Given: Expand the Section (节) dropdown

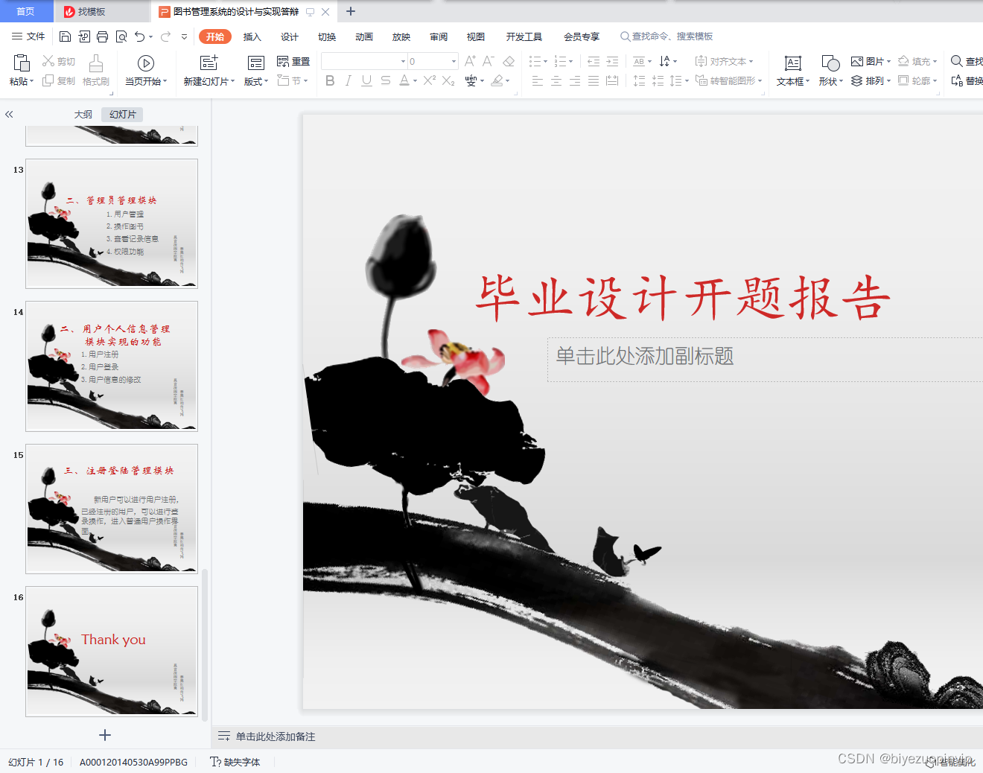Looking at the screenshot, I should (x=293, y=80).
